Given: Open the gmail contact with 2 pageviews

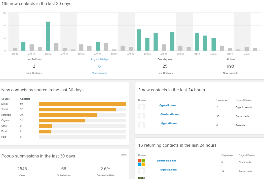Looking at the screenshot, I should coord(167,105).
